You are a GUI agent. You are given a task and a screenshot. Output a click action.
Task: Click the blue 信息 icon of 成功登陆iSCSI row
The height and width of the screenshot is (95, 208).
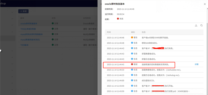click(x=132, y=80)
